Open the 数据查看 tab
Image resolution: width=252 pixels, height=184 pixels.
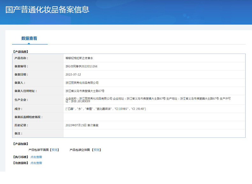coord(29,38)
